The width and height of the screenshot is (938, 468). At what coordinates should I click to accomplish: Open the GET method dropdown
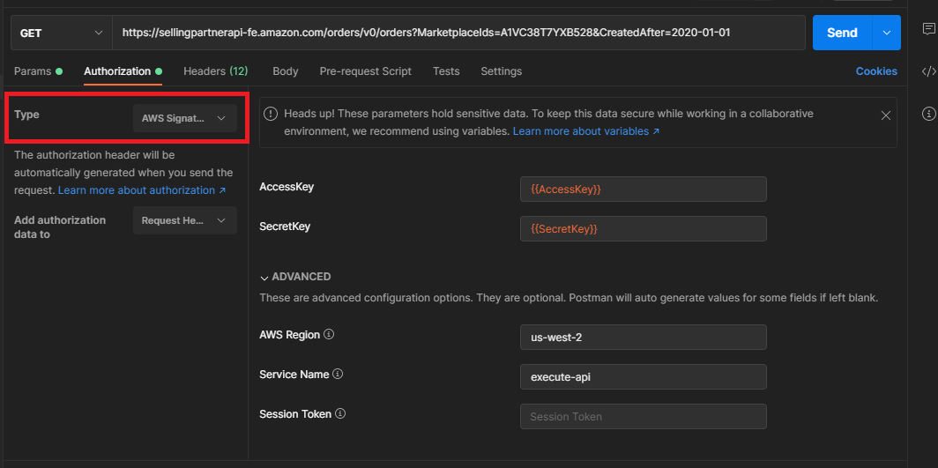(61, 33)
